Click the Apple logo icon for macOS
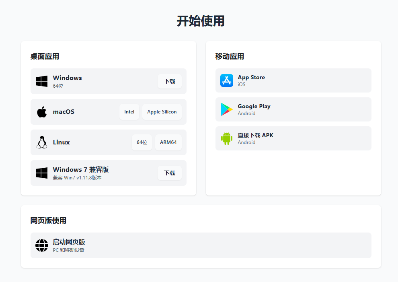The image size is (398, 282). (x=42, y=112)
